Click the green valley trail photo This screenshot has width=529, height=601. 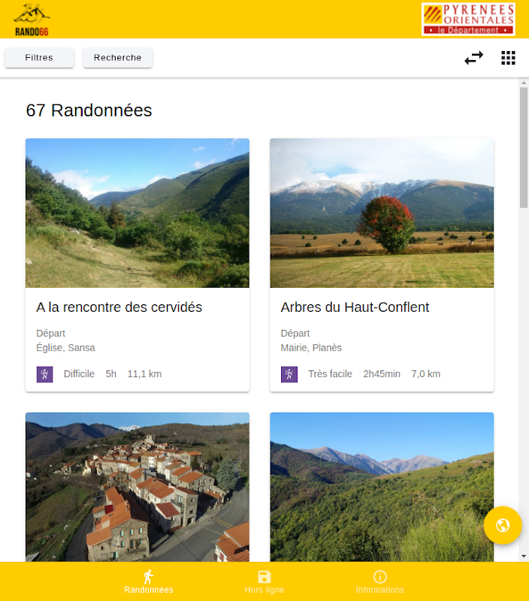(138, 213)
